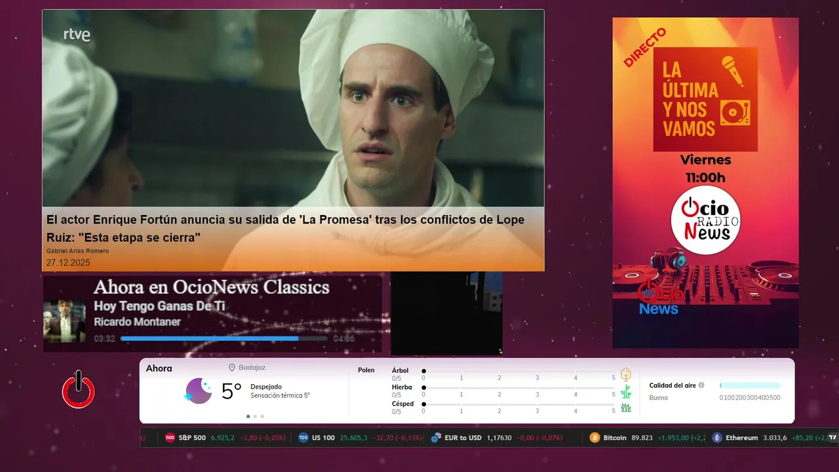Click the TradingView logo in ticker

tap(832, 438)
